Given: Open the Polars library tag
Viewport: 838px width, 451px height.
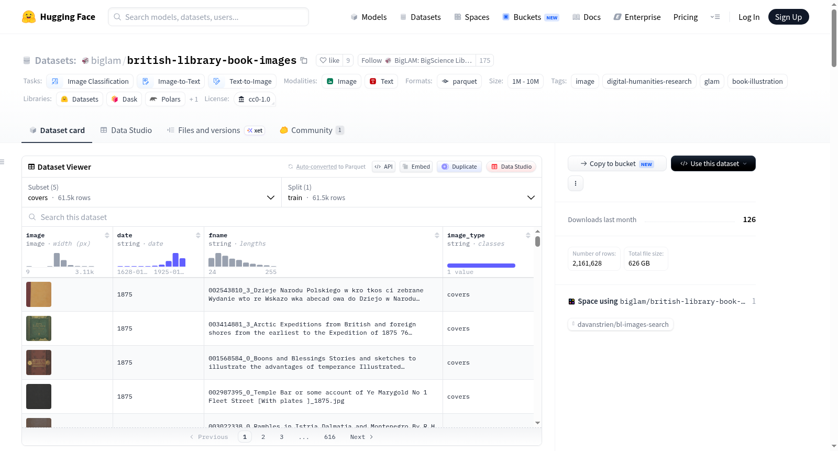Looking at the screenshot, I should click(165, 99).
